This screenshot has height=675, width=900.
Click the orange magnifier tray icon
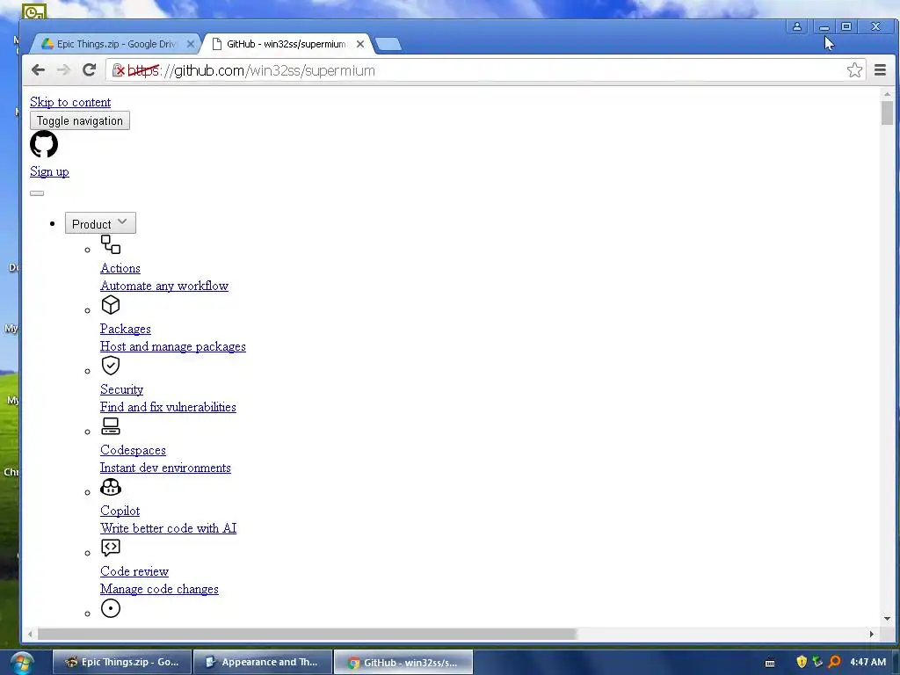[835, 662]
